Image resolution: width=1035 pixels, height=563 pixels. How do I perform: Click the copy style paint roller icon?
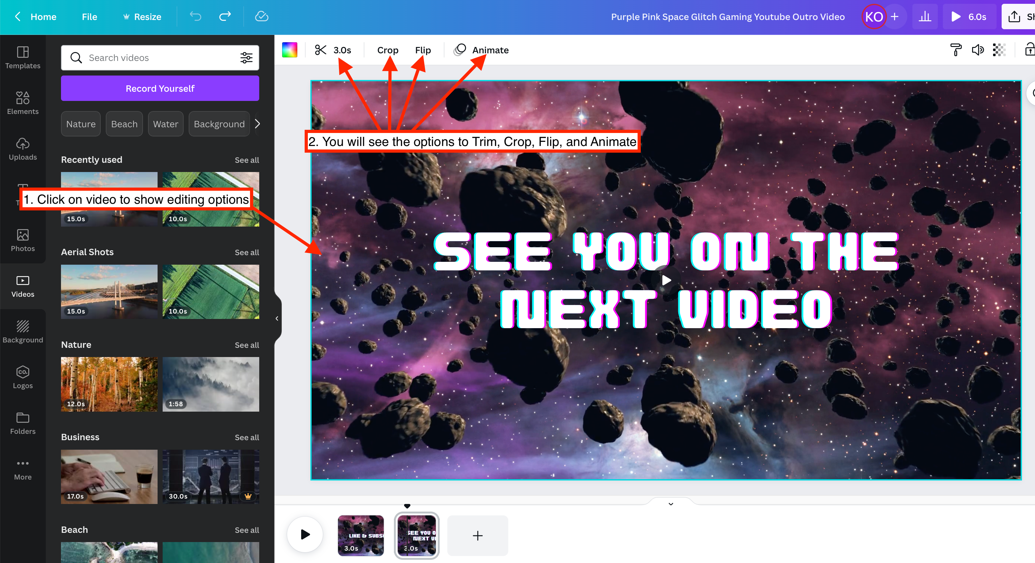coord(956,50)
